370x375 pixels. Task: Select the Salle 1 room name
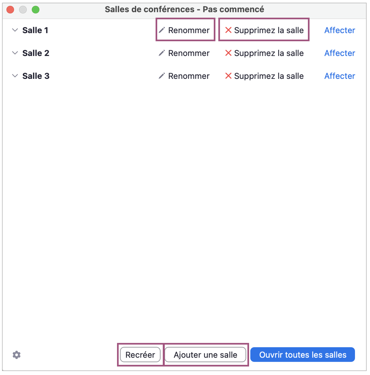[x=35, y=30]
